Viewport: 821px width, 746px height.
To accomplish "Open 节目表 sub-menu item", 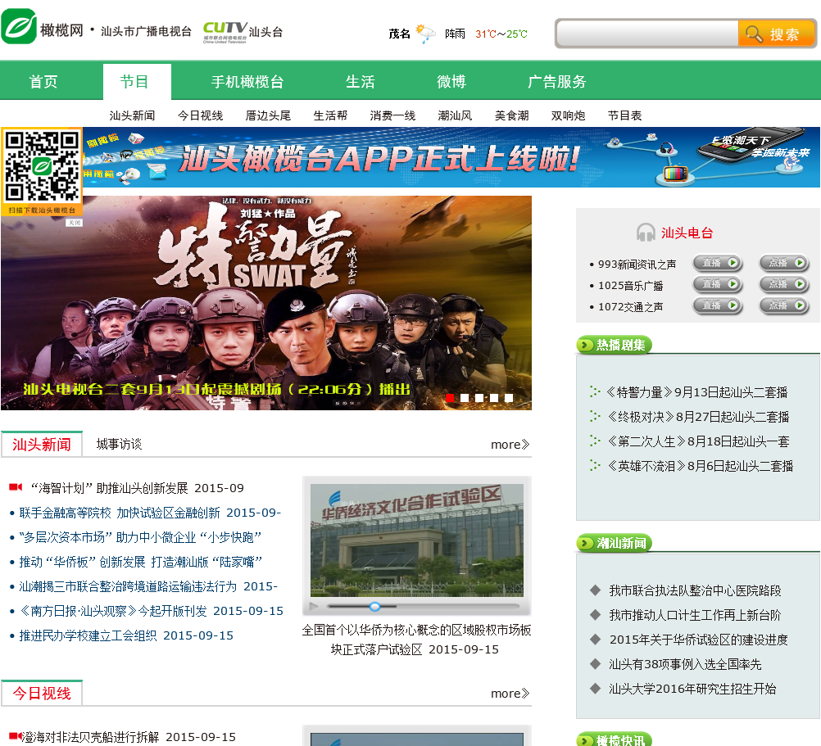I will 624,115.
